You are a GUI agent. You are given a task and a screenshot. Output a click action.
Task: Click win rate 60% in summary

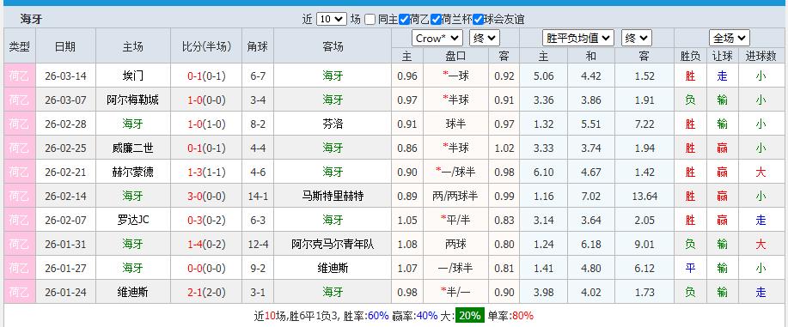(378, 316)
